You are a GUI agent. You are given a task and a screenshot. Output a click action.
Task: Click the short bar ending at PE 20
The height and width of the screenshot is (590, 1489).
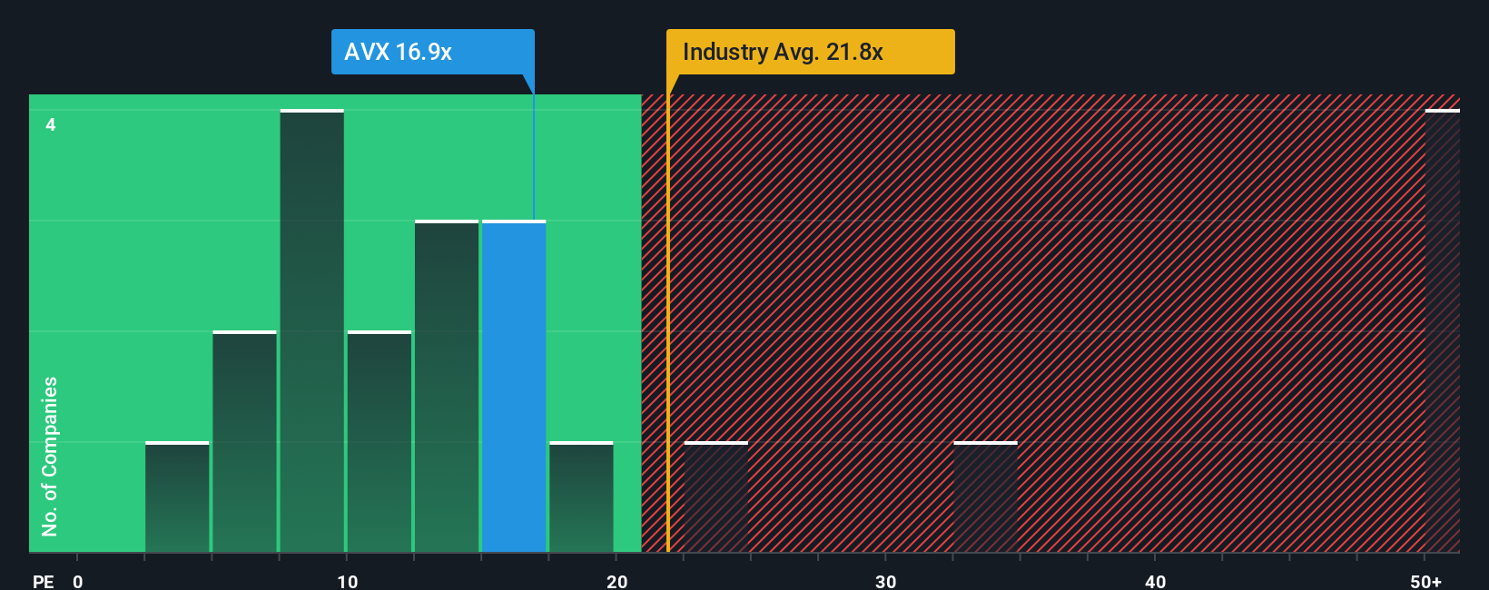pos(581,497)
